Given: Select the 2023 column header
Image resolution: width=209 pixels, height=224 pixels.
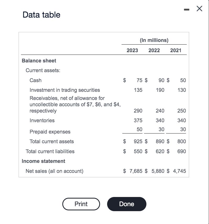Looking at the screenshot, I should 132,50.
